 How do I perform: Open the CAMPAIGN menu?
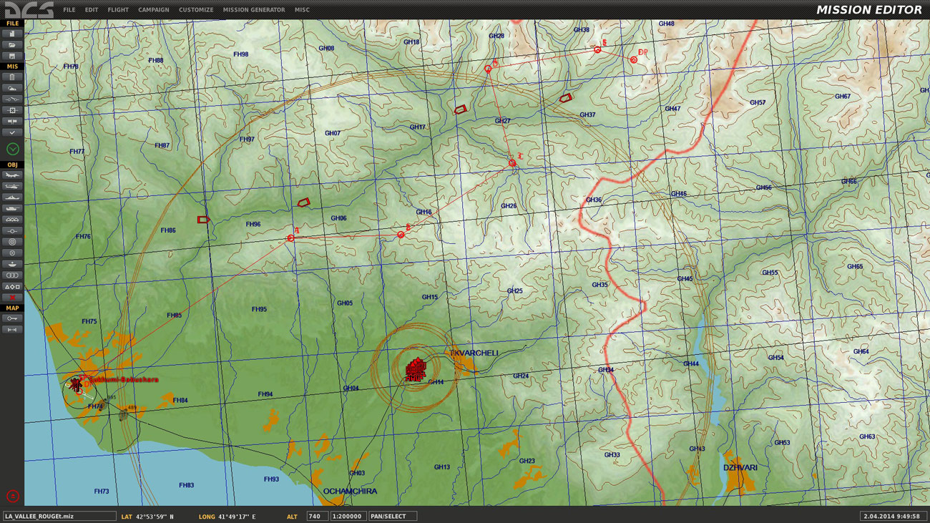pos(153,10)
